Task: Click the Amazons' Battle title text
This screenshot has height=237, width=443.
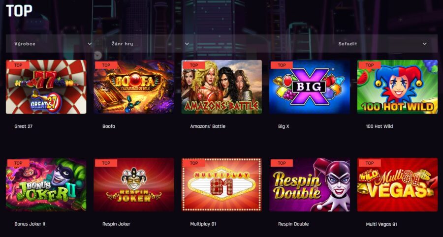Action: (x=208, y=126)
